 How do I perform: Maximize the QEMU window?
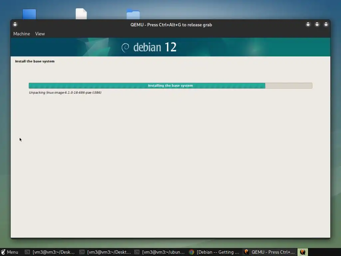coord(317,24)
